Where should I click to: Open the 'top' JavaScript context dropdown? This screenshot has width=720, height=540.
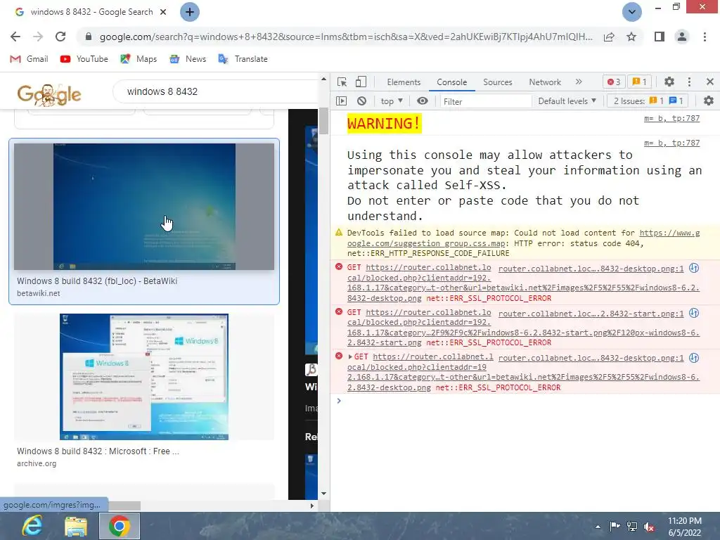(392, 101)
